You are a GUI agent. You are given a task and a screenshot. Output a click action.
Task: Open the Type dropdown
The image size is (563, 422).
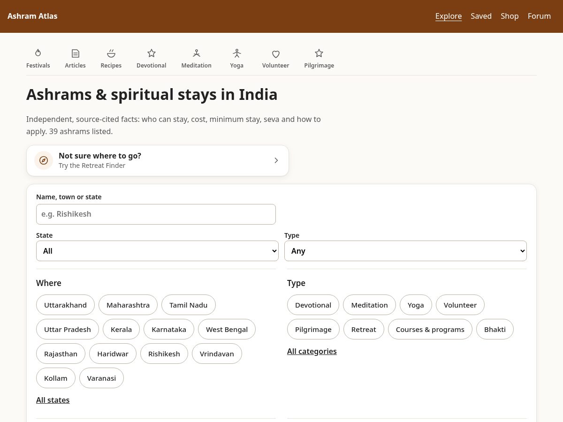(405, 251)
